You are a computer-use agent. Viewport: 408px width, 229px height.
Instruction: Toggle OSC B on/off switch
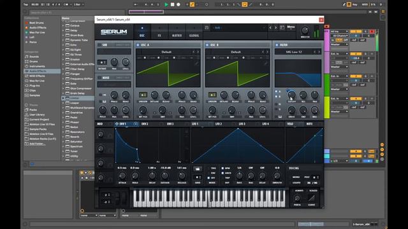click(207, 45)
